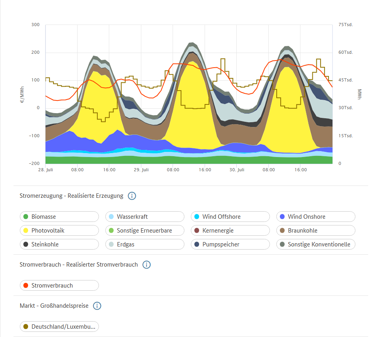380x337 pixels.
Task: Toggle Wind Offshore legend chip
Action: tap(230, 217)
